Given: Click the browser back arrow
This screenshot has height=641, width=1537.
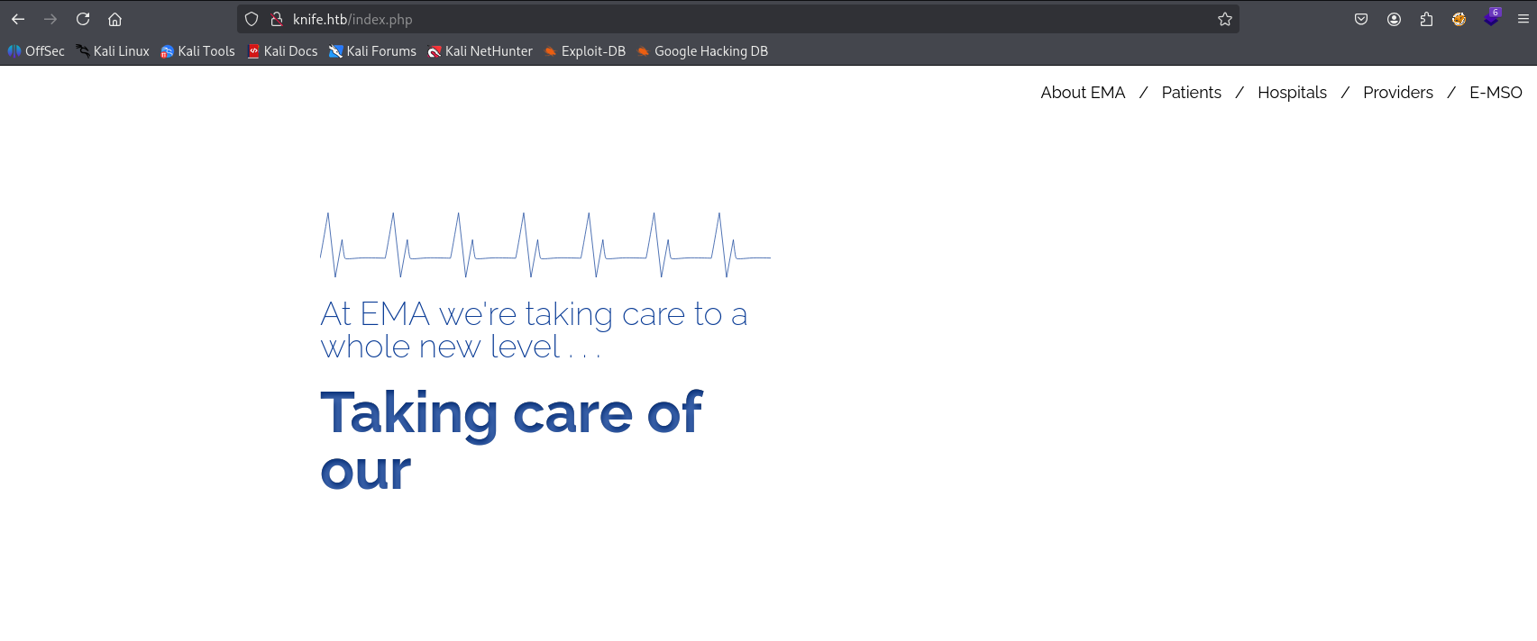Looking at the screenshot, I should pos(18,19).
